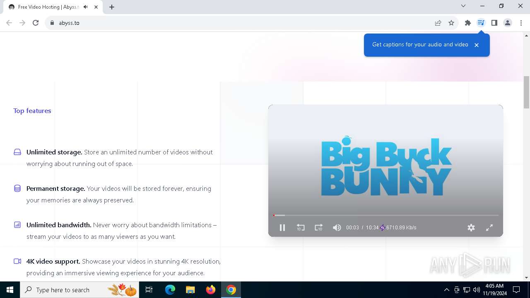The image size is (530, 298).
Task: Mute the tab via the audio icon
Action: point(86,7)
